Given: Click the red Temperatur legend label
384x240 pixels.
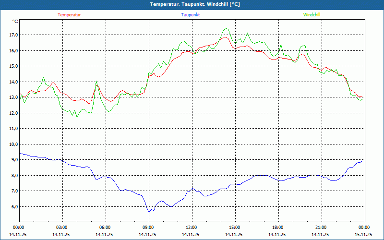Looking at the screenshot, I should (x=69, y=15).
